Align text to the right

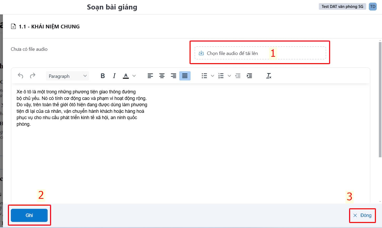(x=173, y=76)
